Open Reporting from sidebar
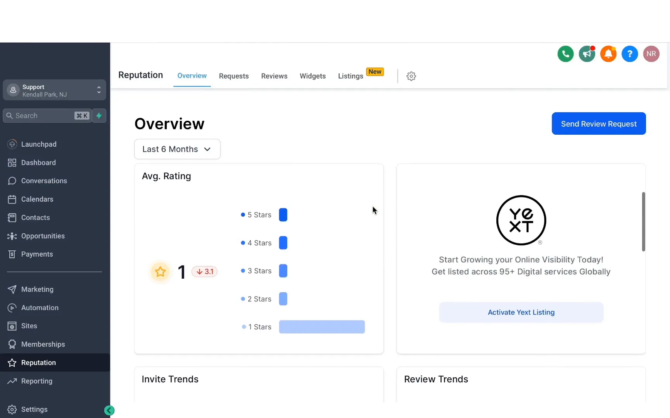 [x=37, y=381]
